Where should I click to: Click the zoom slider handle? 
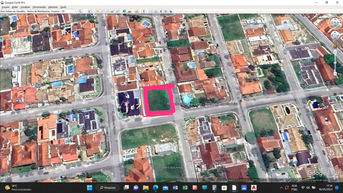pyautogui.click(x=335, y=63)
